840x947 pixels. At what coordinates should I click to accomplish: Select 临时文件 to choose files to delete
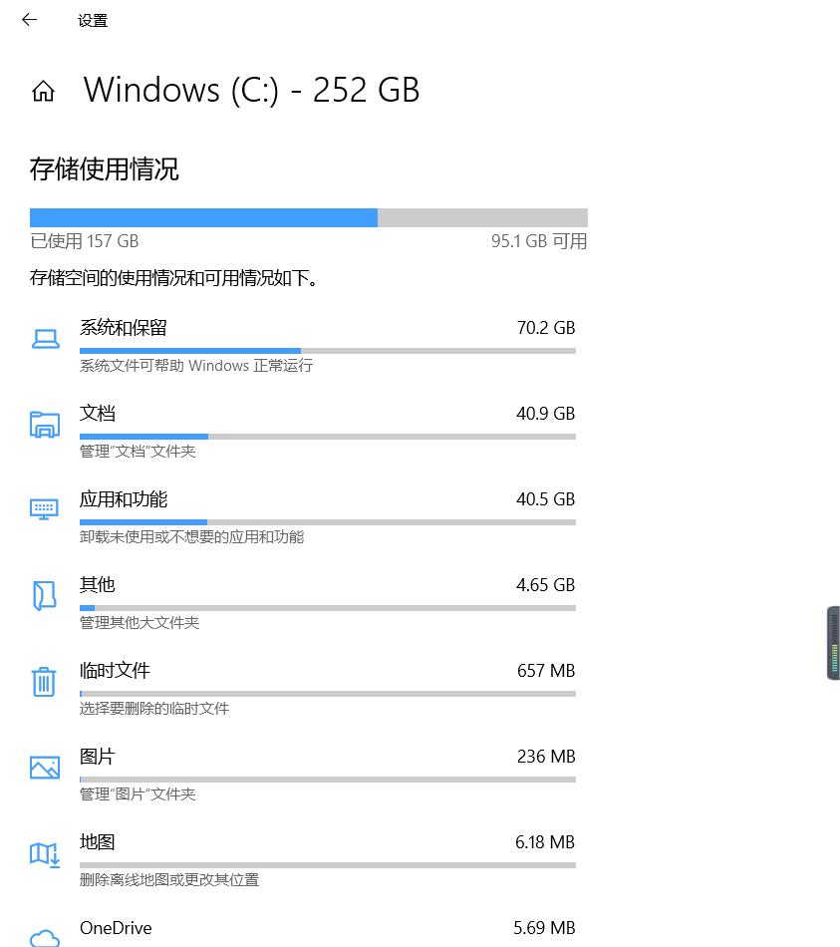115,671
